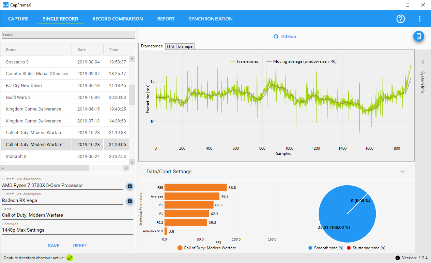This screenshot has width=431, height=263.
Task: Switch to the Capture tab
Action: tap(18, 19)
